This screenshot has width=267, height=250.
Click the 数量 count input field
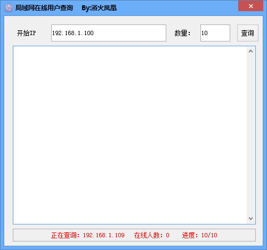coord(215,33)
